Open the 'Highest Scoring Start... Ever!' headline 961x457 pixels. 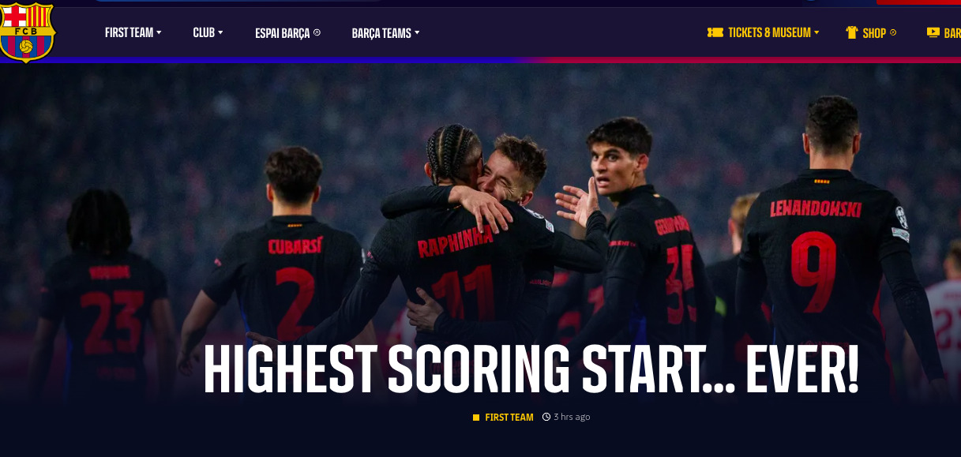click(531, 369)
